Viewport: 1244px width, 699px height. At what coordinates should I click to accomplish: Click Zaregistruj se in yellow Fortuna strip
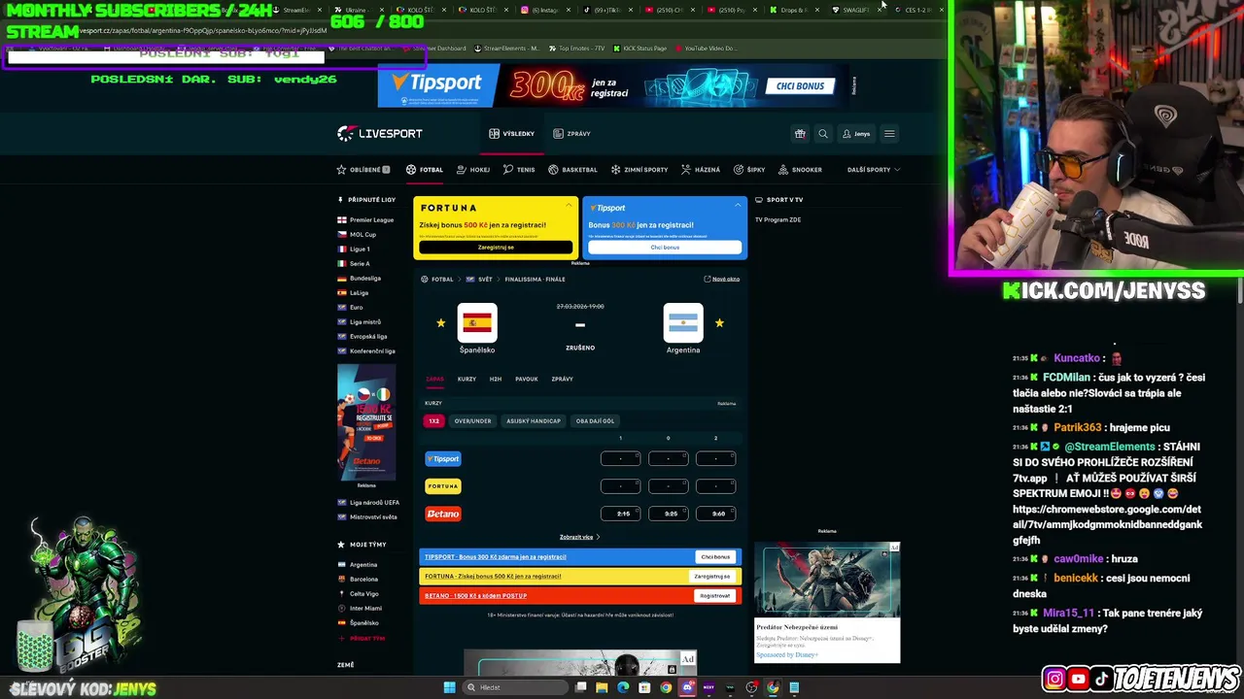(712, 577)
